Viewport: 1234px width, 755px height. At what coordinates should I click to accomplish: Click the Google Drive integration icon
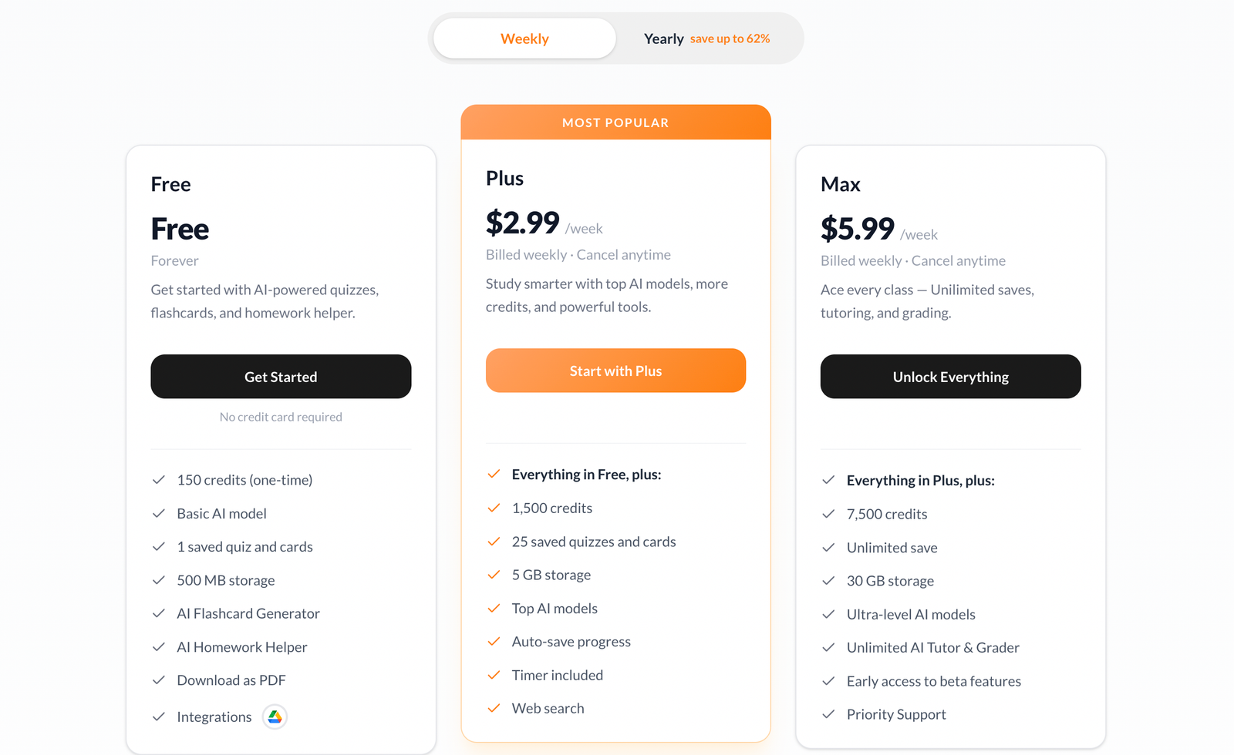pyautogui.click(x=275, y=717)
